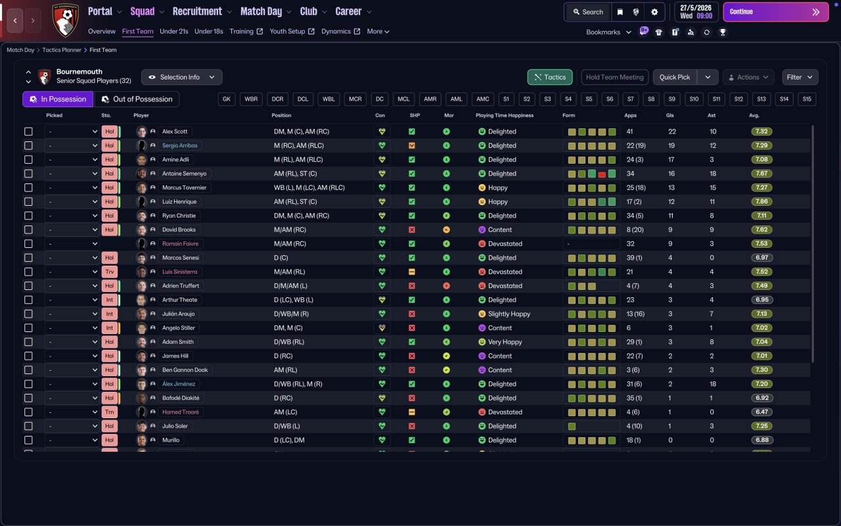Tick the checkbox for Alex Scott
This screenshot has height=526, width=841.
[x=28, y=131]
